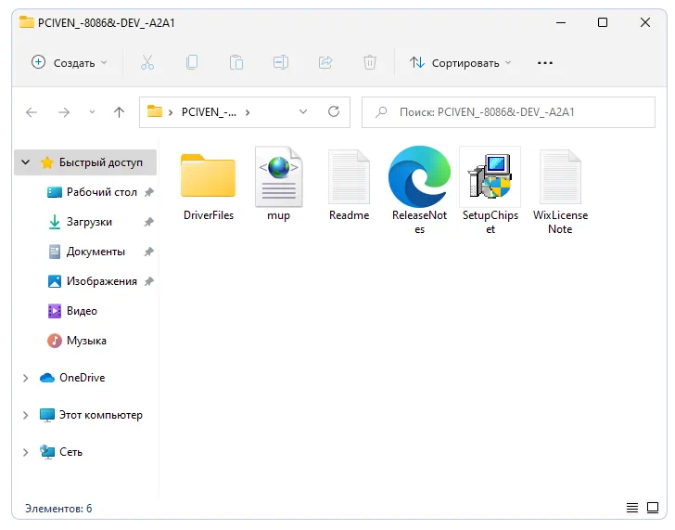Open Документы in the sidebar

96,252
